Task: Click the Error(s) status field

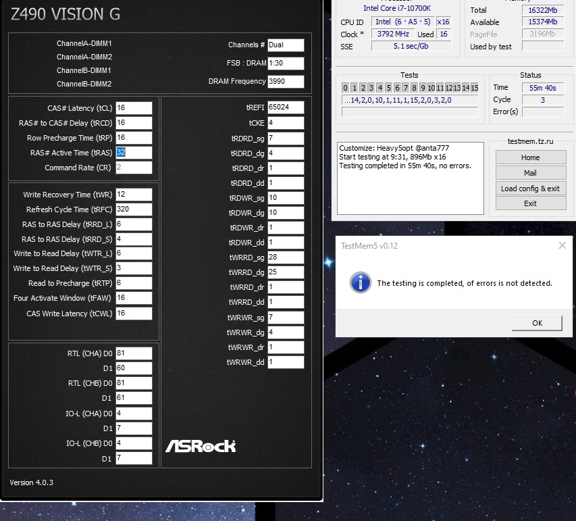Action: pos(542,111)
